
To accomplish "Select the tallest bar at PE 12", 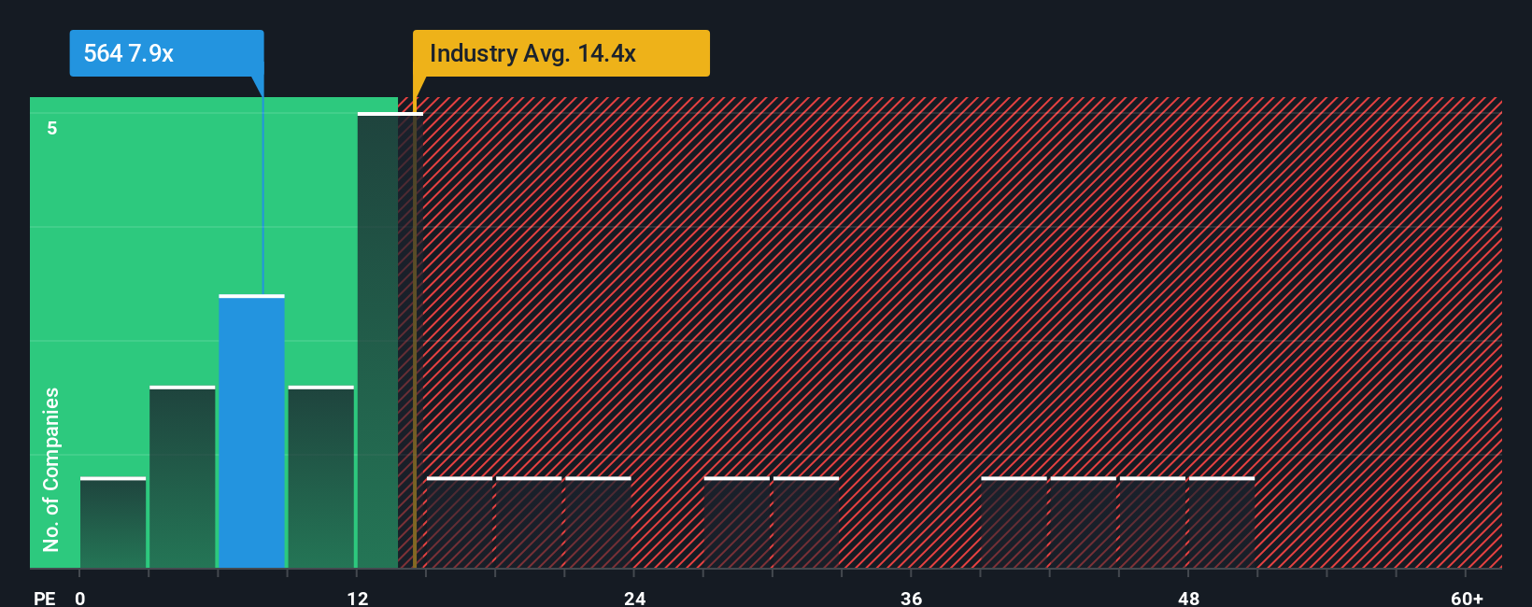I will point(390,340).
